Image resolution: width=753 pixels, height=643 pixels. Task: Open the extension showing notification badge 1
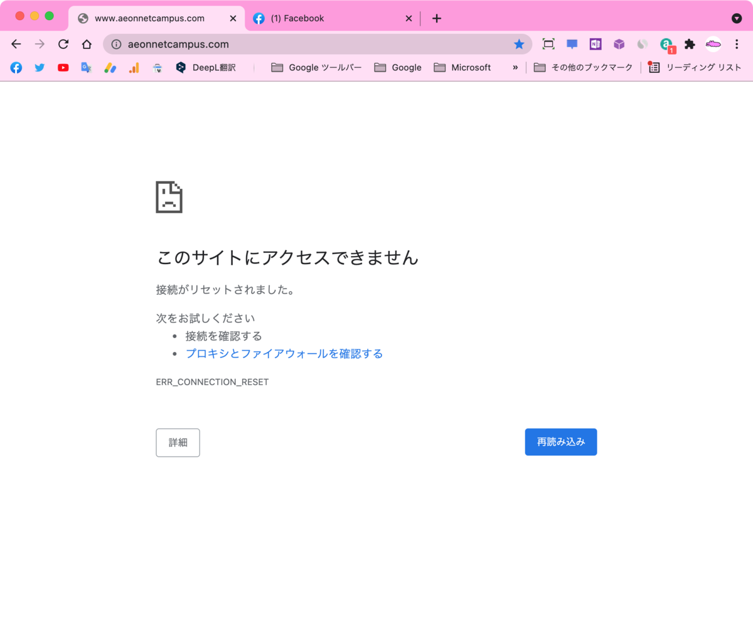[666, 44]
